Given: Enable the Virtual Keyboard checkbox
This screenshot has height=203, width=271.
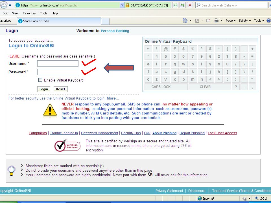Looking at the screenshot, I should click(x=40, y=80).
